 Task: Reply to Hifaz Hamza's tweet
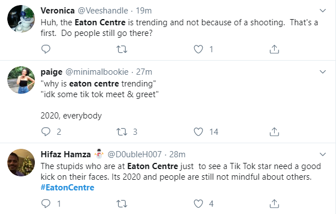(46, 203)
